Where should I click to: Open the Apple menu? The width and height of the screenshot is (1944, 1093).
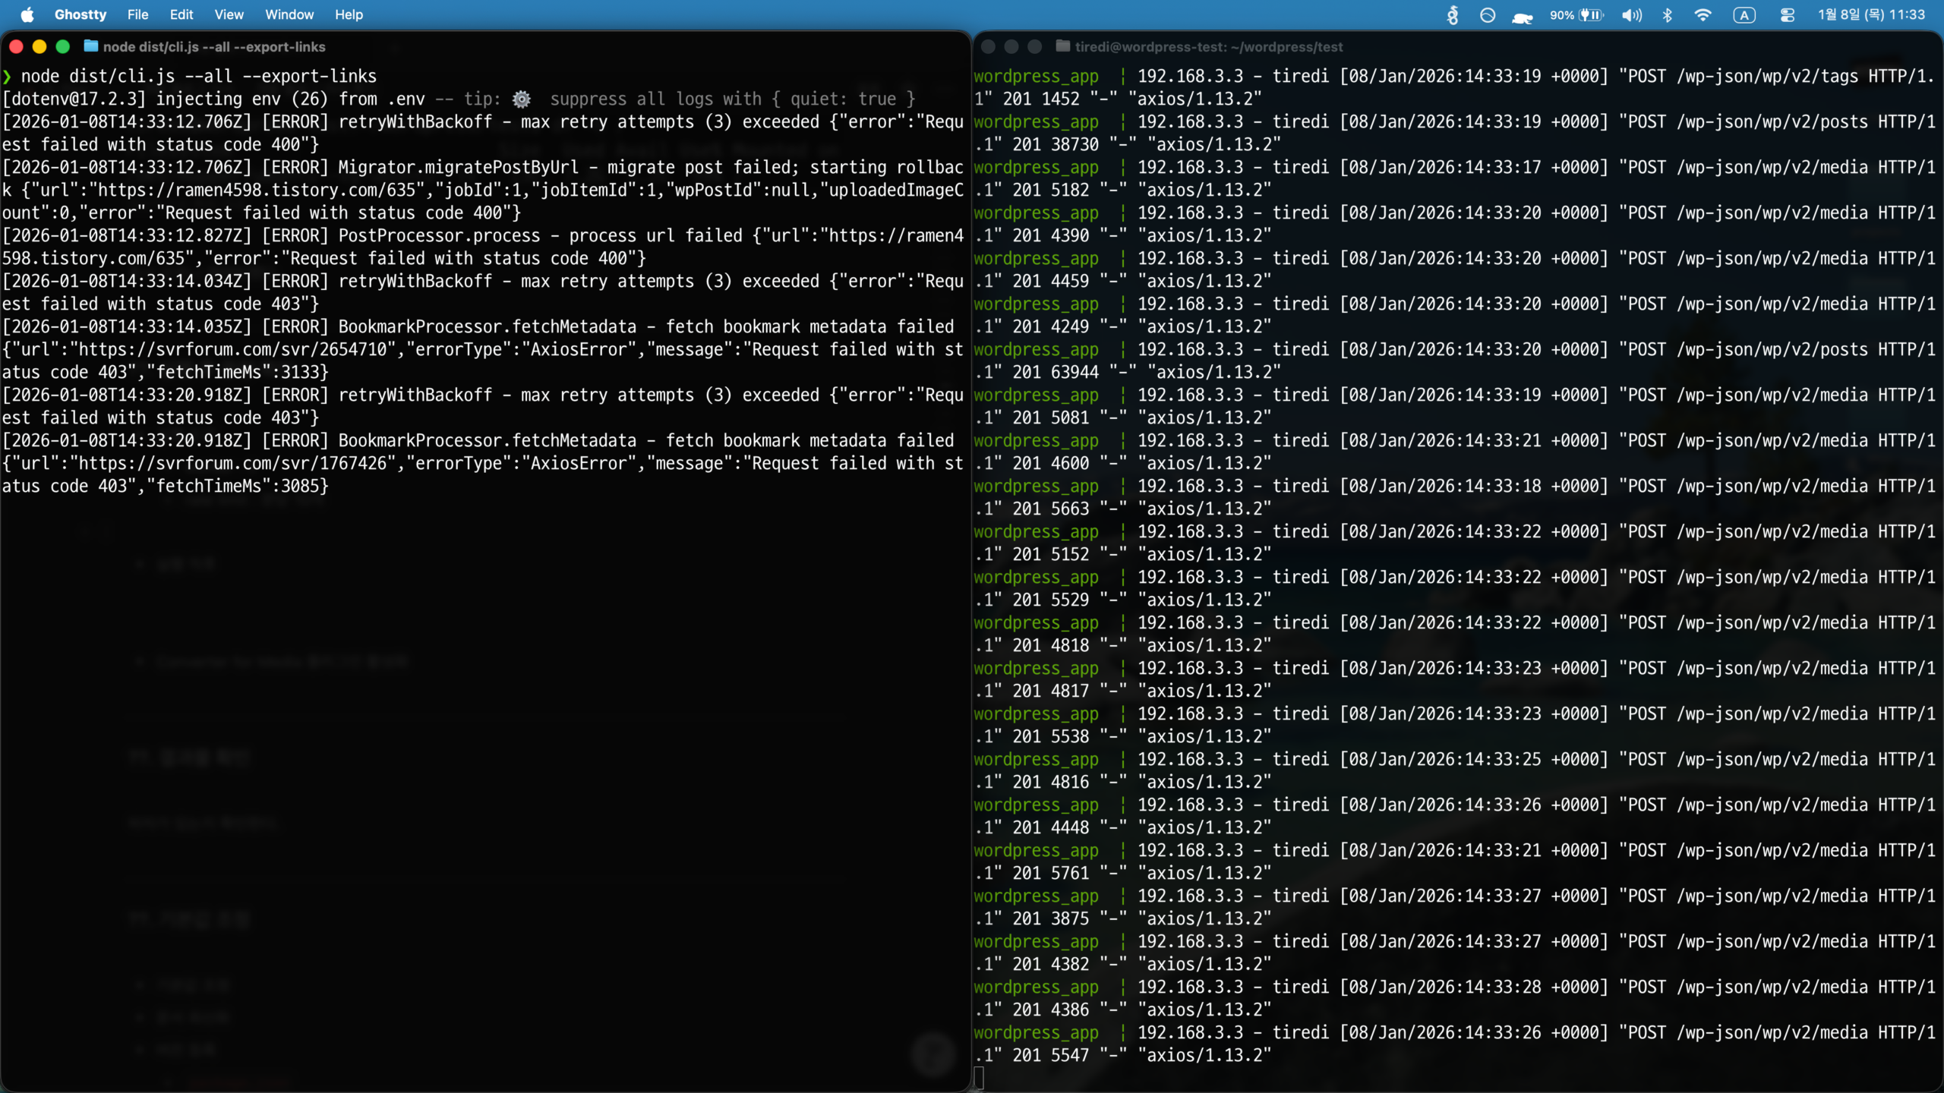point(27,14)
